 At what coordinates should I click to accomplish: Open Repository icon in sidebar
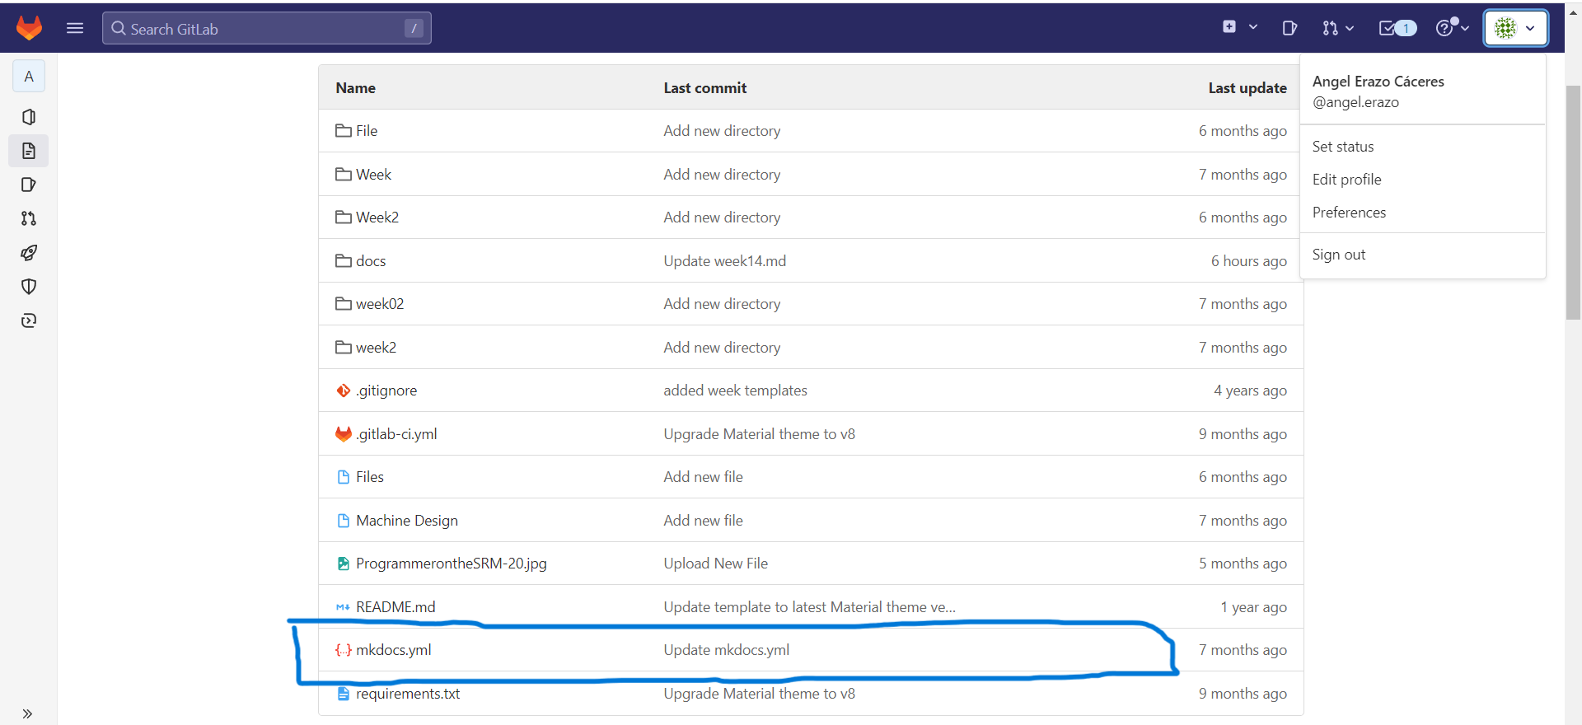coord(29,151)
